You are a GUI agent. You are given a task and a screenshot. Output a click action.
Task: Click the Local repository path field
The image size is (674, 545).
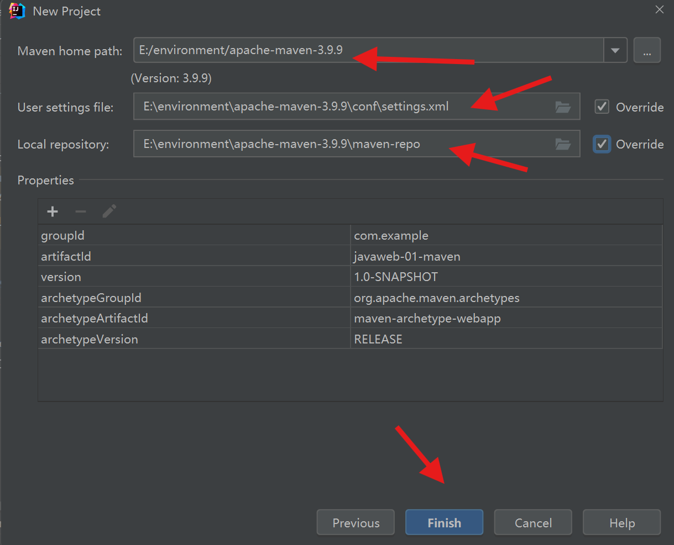coord(357,144)
